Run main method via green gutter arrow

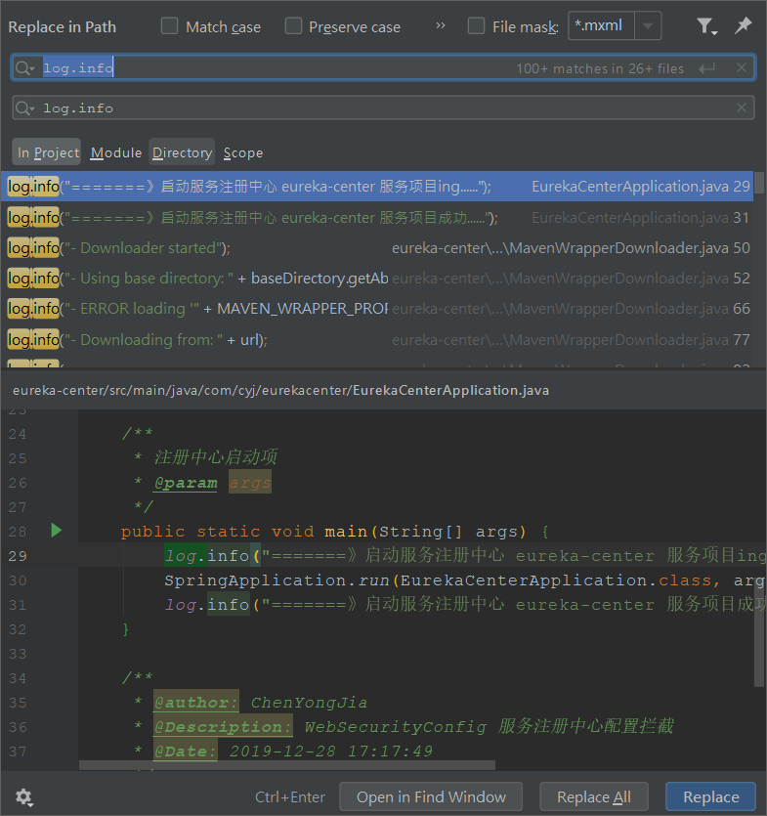click(x=57, y=531)
